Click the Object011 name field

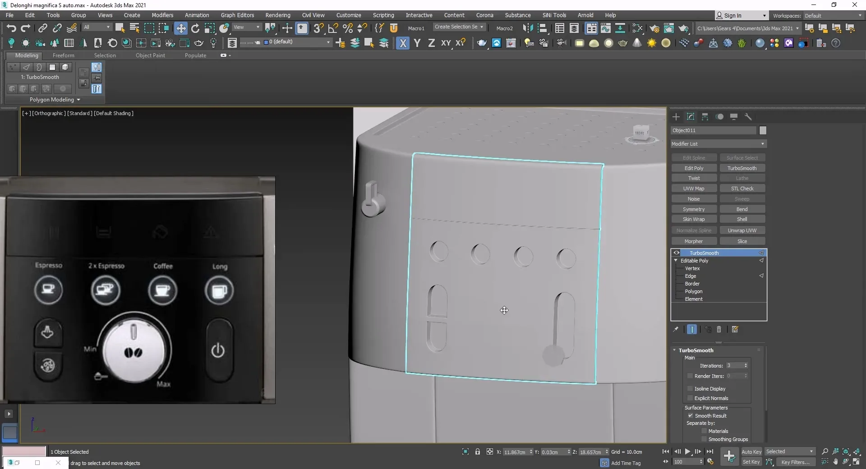(713, 130)
